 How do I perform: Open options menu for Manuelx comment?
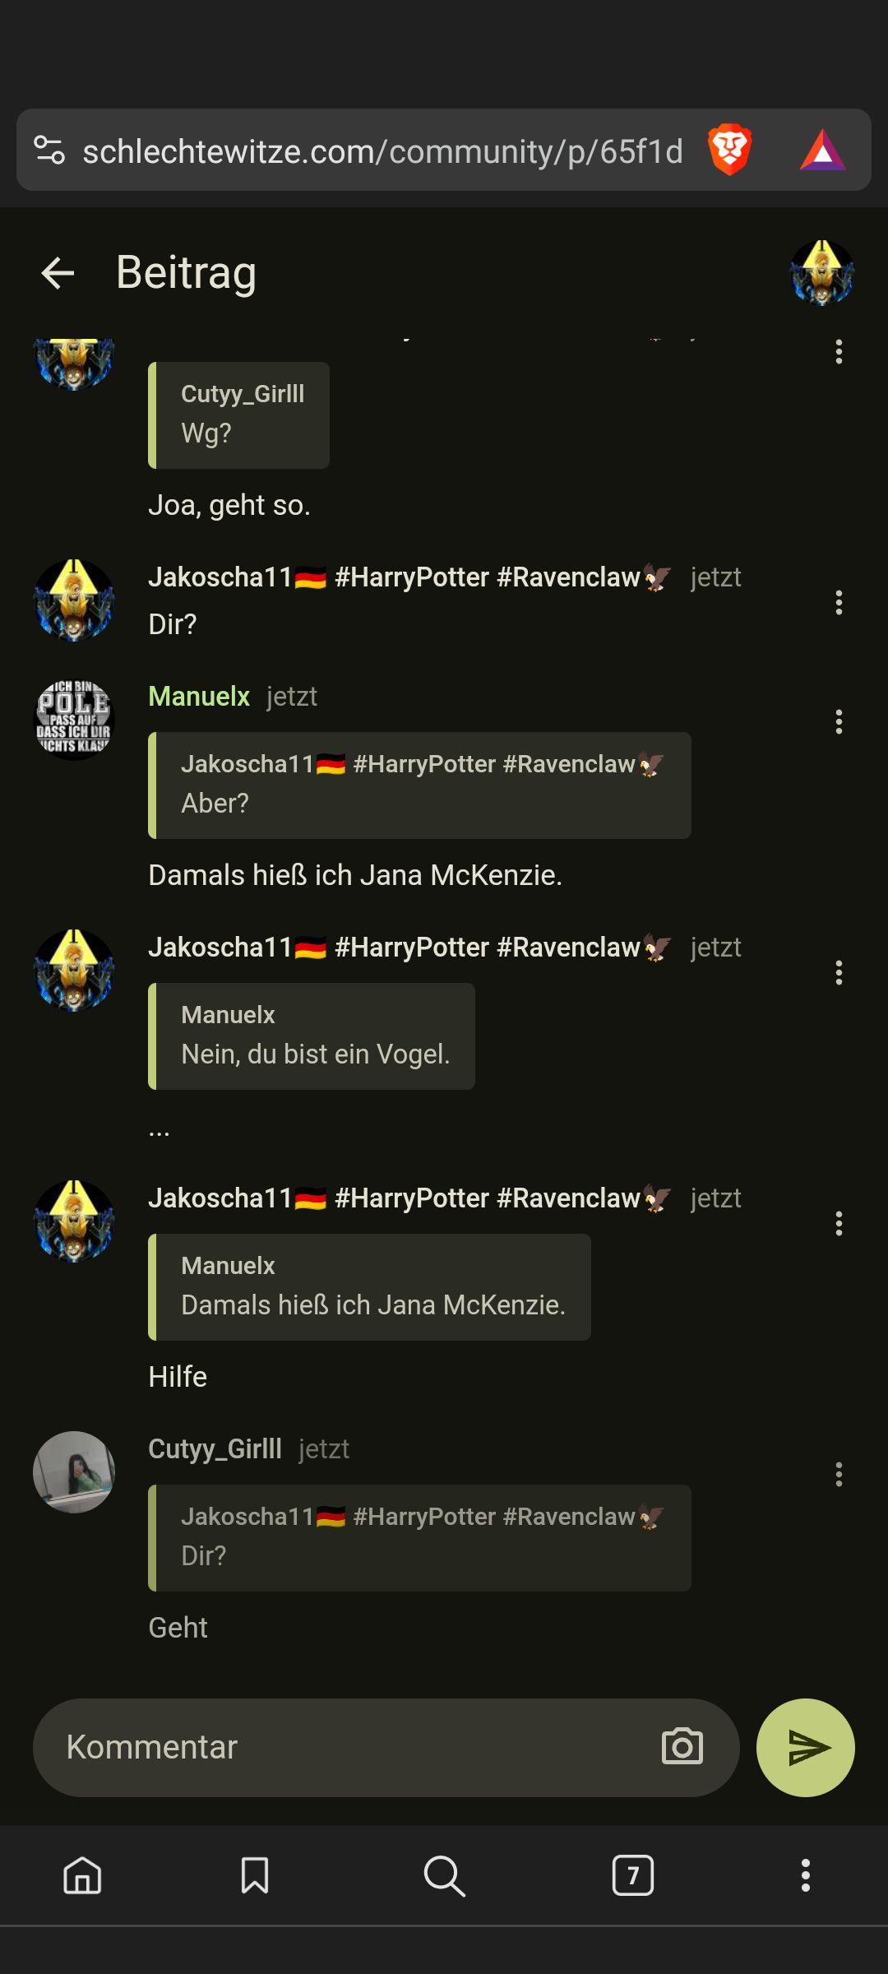(839, 722)
